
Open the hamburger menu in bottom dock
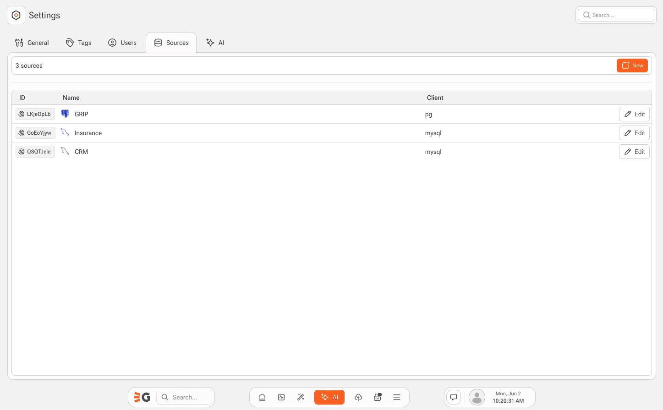(x=397, y=397)
